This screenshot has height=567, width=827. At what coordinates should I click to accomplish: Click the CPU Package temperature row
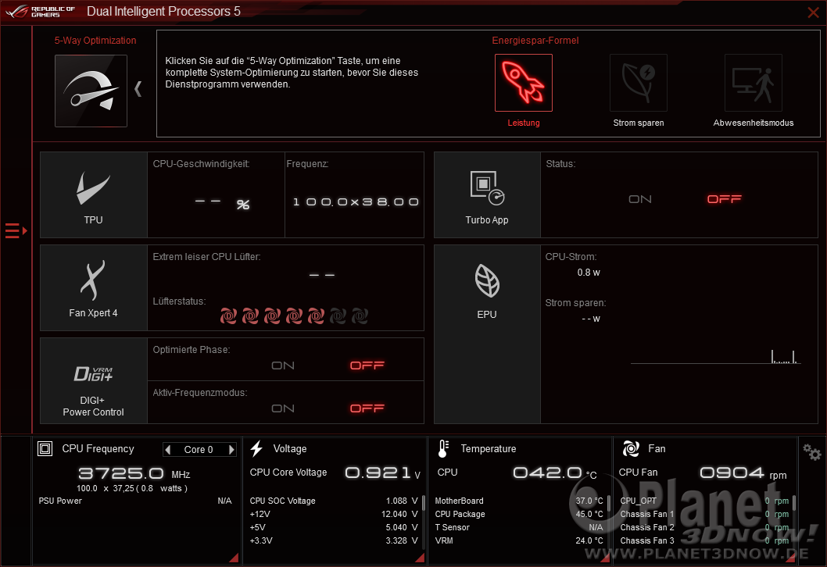click(x=519, y=514)
